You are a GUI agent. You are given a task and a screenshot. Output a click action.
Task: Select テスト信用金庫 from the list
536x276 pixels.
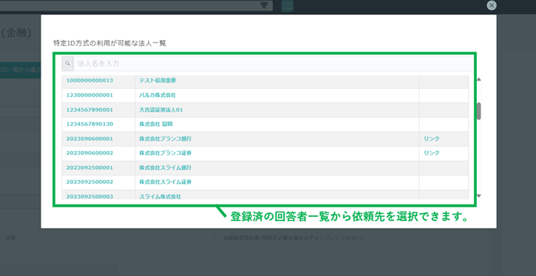(x=157, y=80)
